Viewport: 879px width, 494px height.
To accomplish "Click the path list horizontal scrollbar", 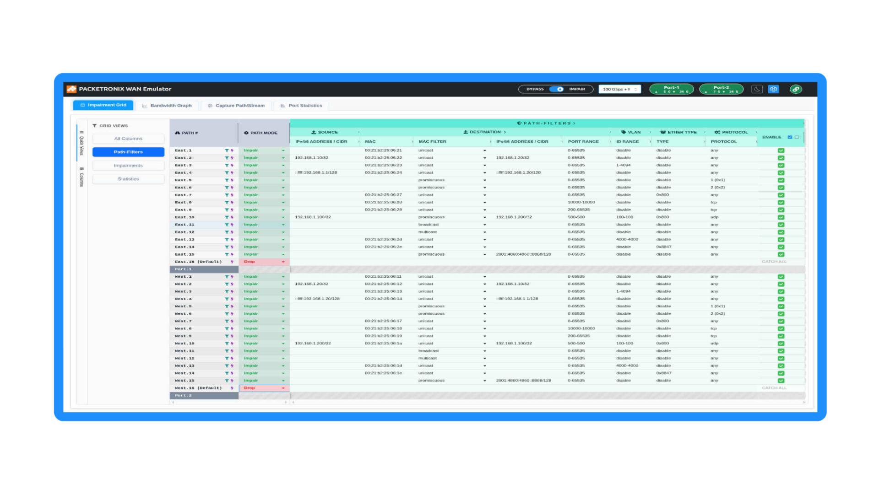I will (x=229, y=403).
